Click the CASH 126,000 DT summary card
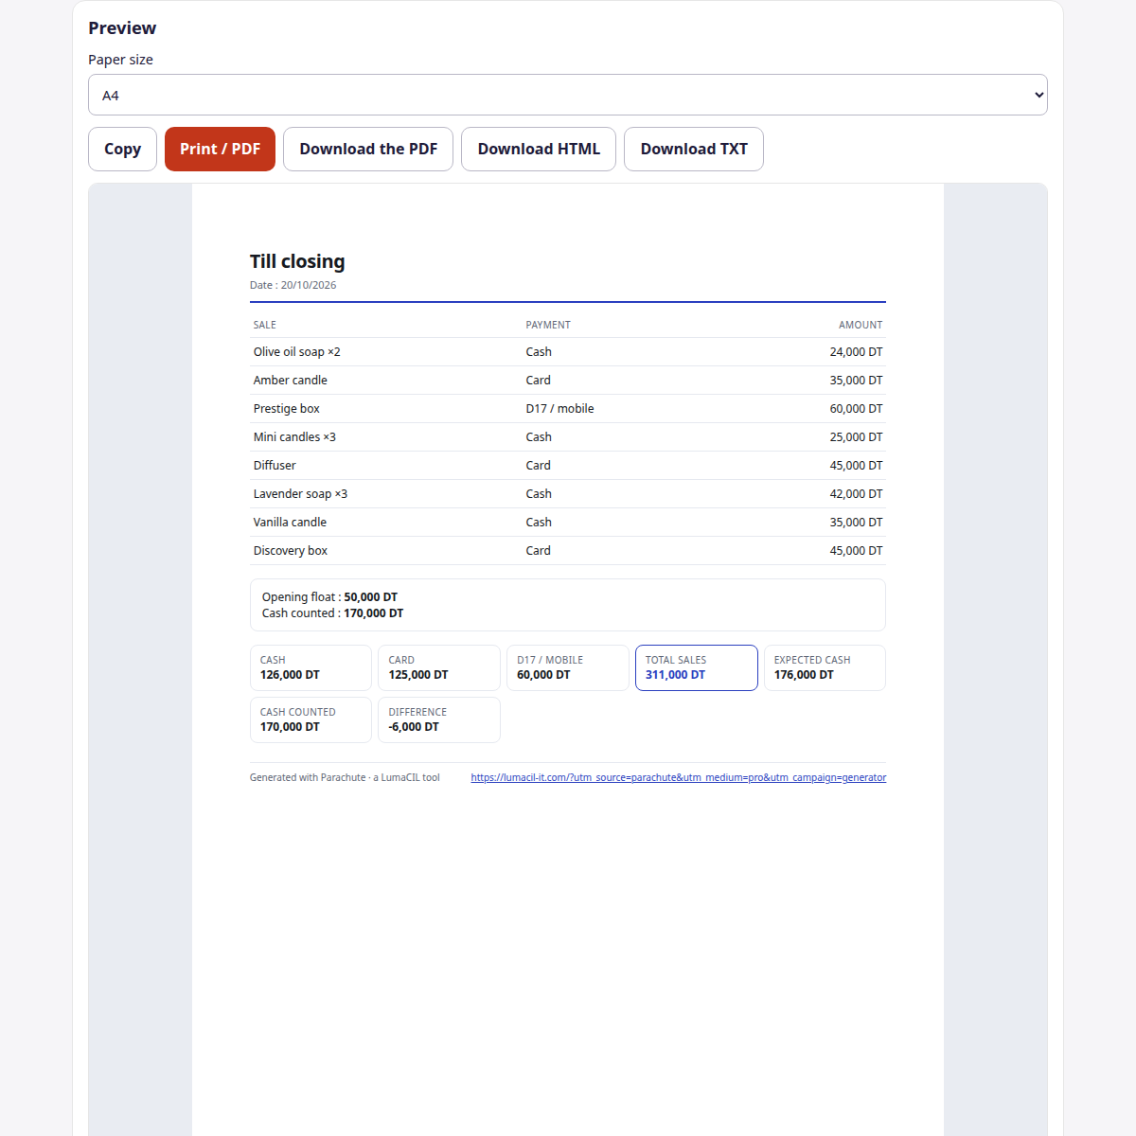 click(x=311, y=668)
